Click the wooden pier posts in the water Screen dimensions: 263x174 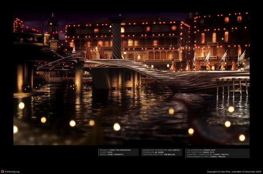pyautogui.click(x=232, y=87)
